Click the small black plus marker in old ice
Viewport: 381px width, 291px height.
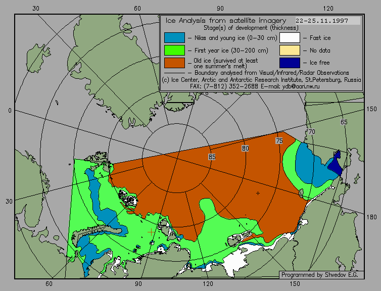[x=258, y=193]
